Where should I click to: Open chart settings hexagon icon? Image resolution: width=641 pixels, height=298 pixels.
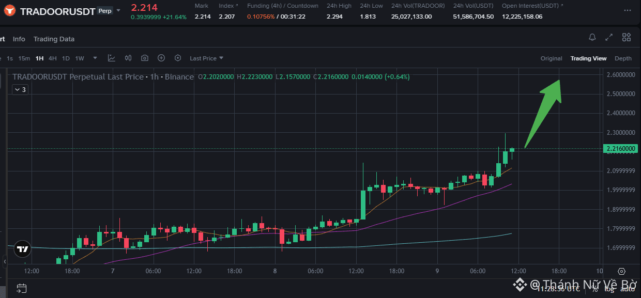pos(178,58)
